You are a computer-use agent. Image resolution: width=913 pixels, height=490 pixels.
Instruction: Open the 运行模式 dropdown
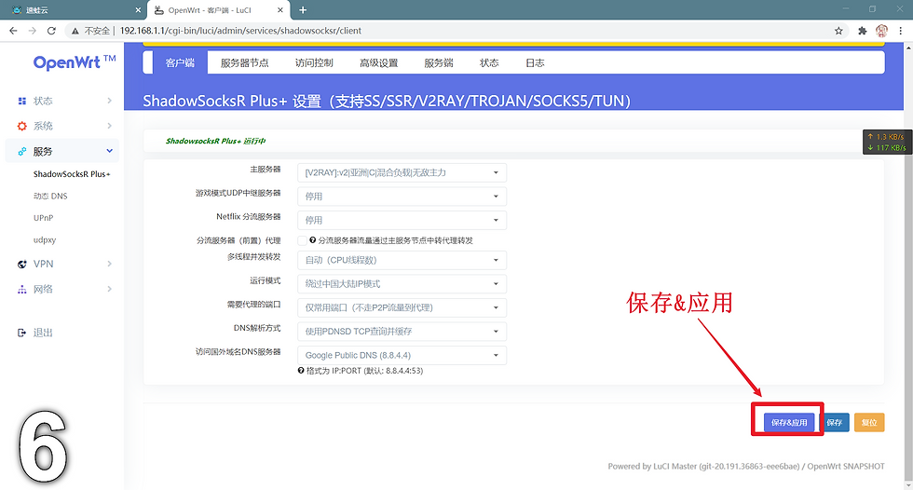pos(402,284)
